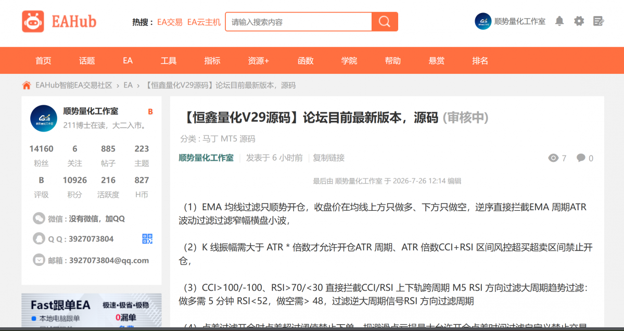The height and width of the screenshot is (331, 624).
Task: Focus the search input field
Action: pos(299,21)
